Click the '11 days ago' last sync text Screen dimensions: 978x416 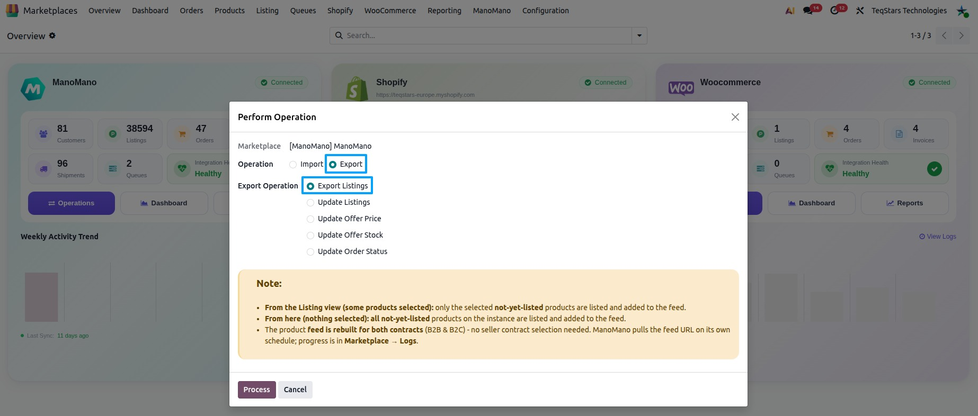click(x=73, y=336)
